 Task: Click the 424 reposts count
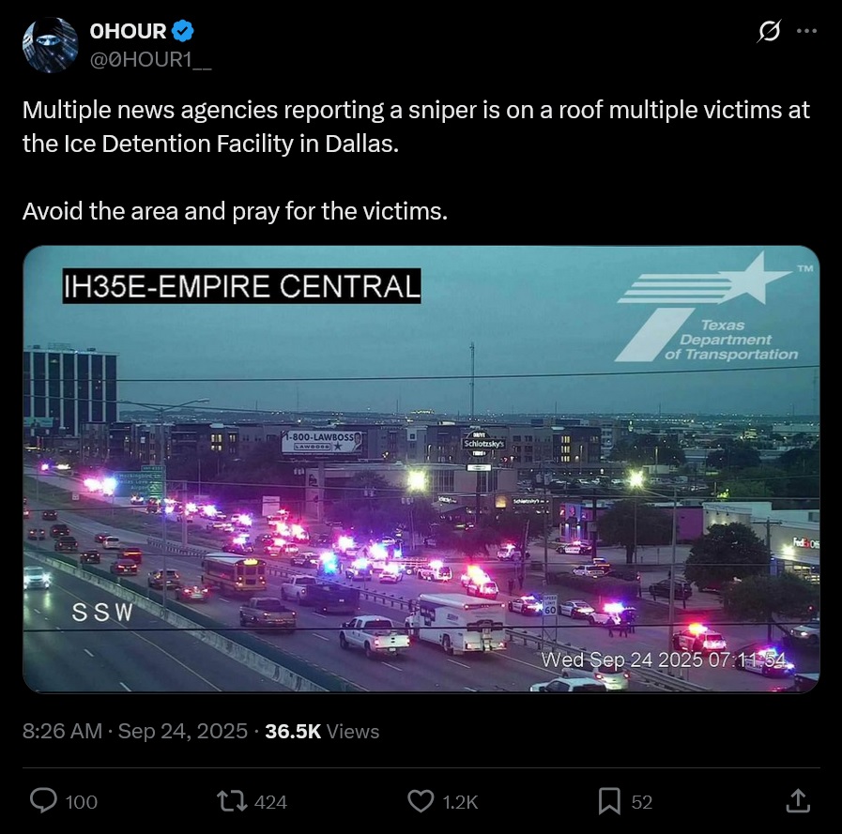click(270, 802)
